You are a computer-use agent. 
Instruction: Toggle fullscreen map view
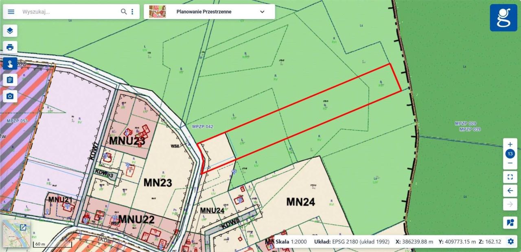[x=510, y=177]
